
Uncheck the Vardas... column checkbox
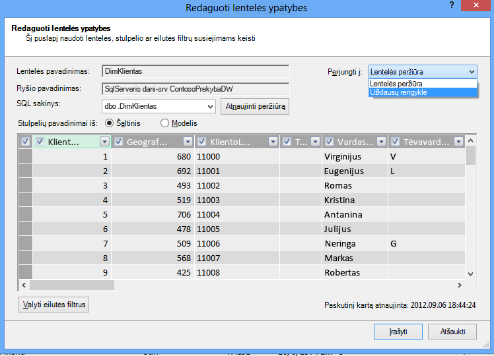pos(329,142)
